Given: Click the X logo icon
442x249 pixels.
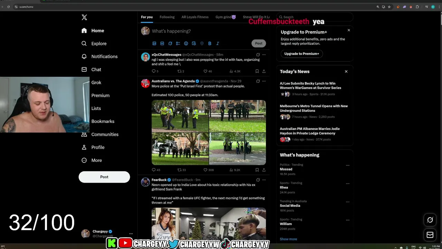Looking at the screenshot, I should coord(84,17).
